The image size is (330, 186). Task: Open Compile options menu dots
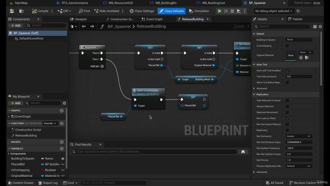[x=52, y=11]
